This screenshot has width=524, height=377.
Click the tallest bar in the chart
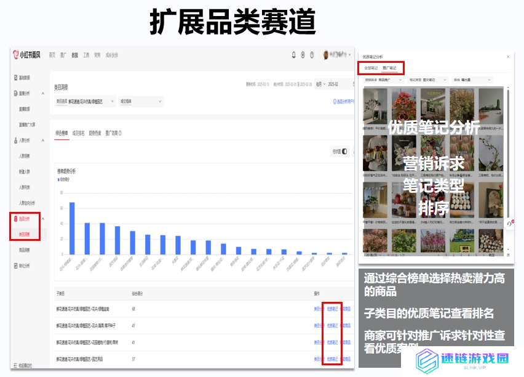[72, 229]
